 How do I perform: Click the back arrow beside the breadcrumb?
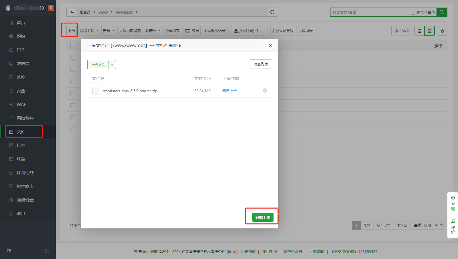tap(72, 12)
